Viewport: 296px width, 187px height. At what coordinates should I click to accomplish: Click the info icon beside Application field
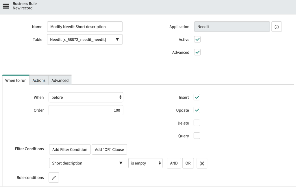277,27
